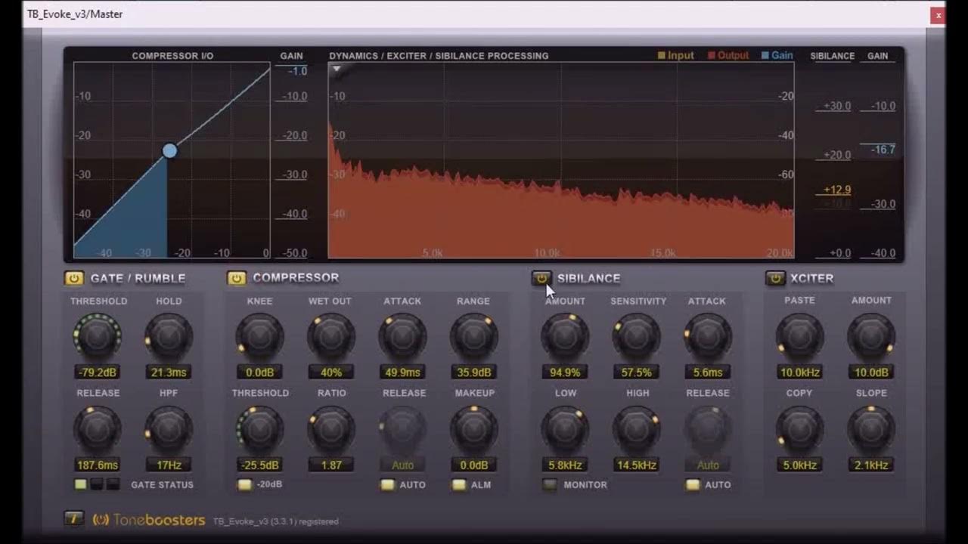Toggle the -20dB compressor checkbox
Viewport: 968px width, 544px height.
(244, 484)
